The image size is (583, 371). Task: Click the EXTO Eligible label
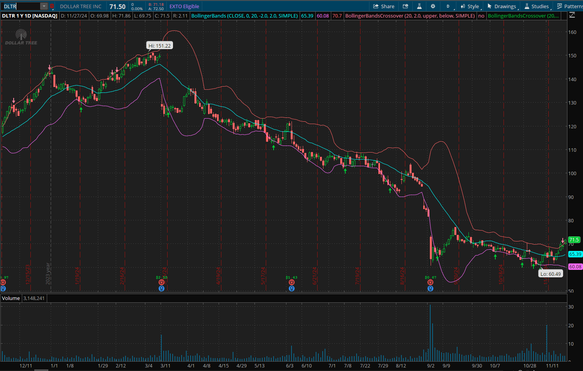click(x=184, y=6)
